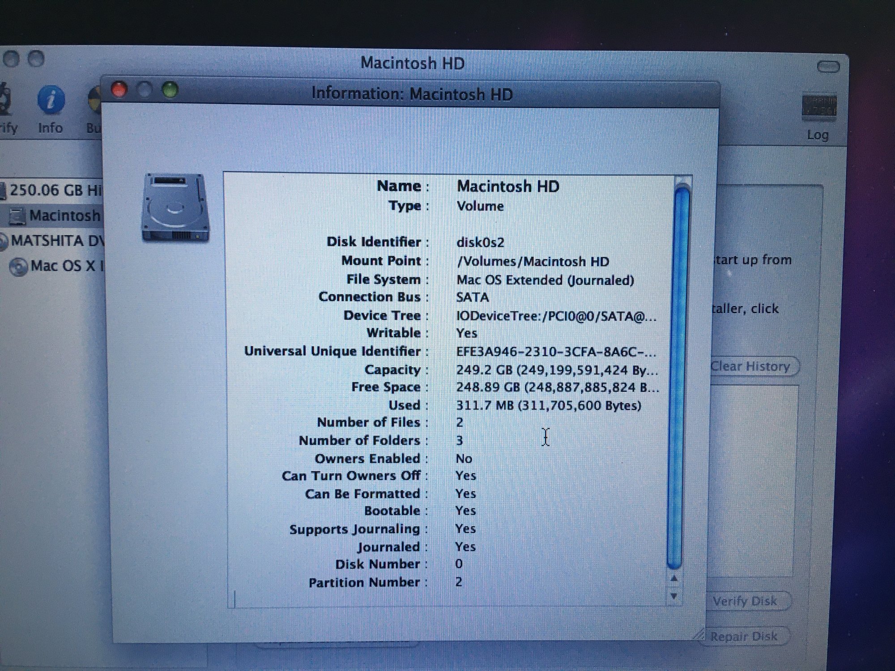Viewport: 895px width, 671px height.
Task: Click the Info toolbar icon
Action: (x=51, y=100)
